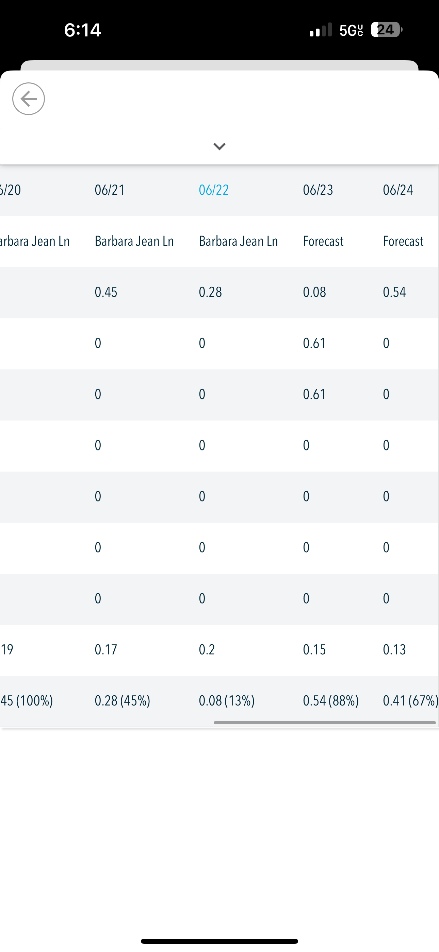Image resolution: width=439 pixels, height=952 pixels.
Task: Select the 06/23 date column header
Action: point(318,190)
